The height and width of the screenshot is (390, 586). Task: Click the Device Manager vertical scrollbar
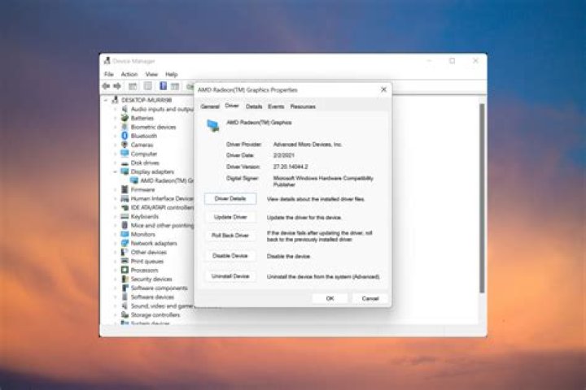coord(482,197)
